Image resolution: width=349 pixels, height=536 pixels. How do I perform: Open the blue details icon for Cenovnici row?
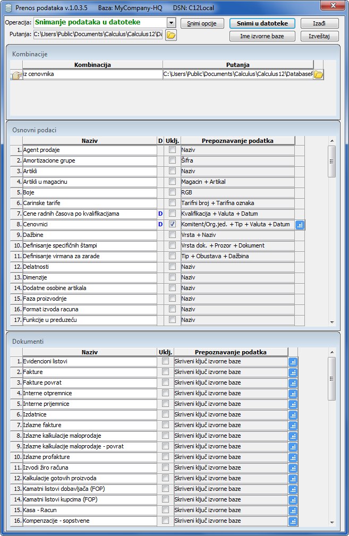(300, 225)
